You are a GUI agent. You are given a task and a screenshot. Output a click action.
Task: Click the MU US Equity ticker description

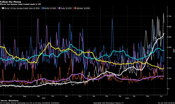tap(29, 103)
